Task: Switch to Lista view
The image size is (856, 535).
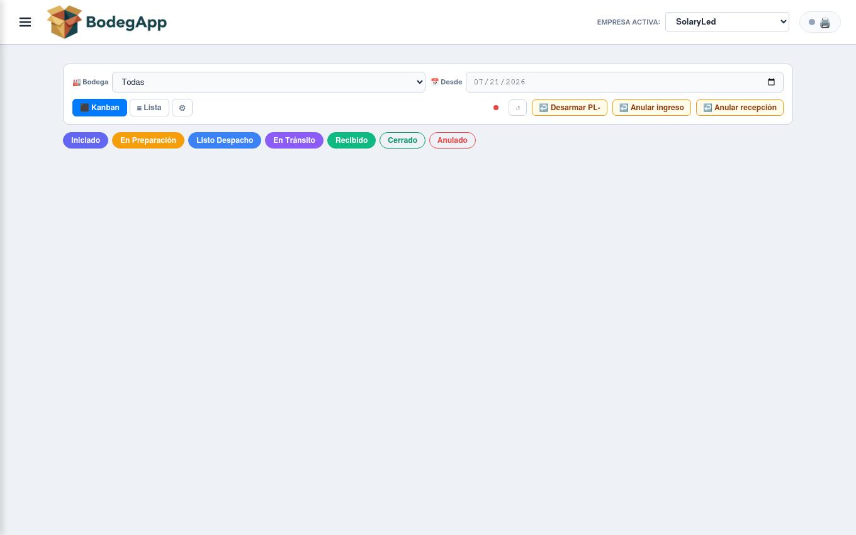Action: [149, 108]
